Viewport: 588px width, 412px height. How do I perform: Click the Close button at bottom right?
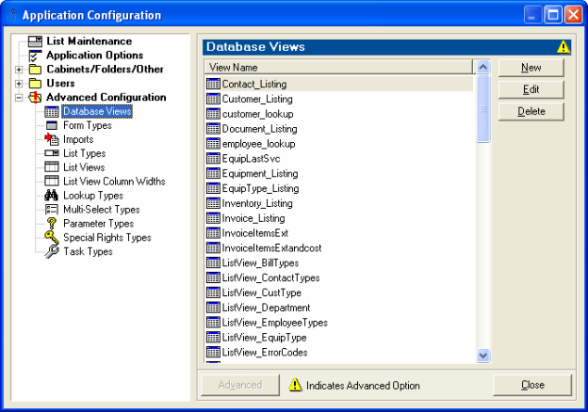coord(532,385)
